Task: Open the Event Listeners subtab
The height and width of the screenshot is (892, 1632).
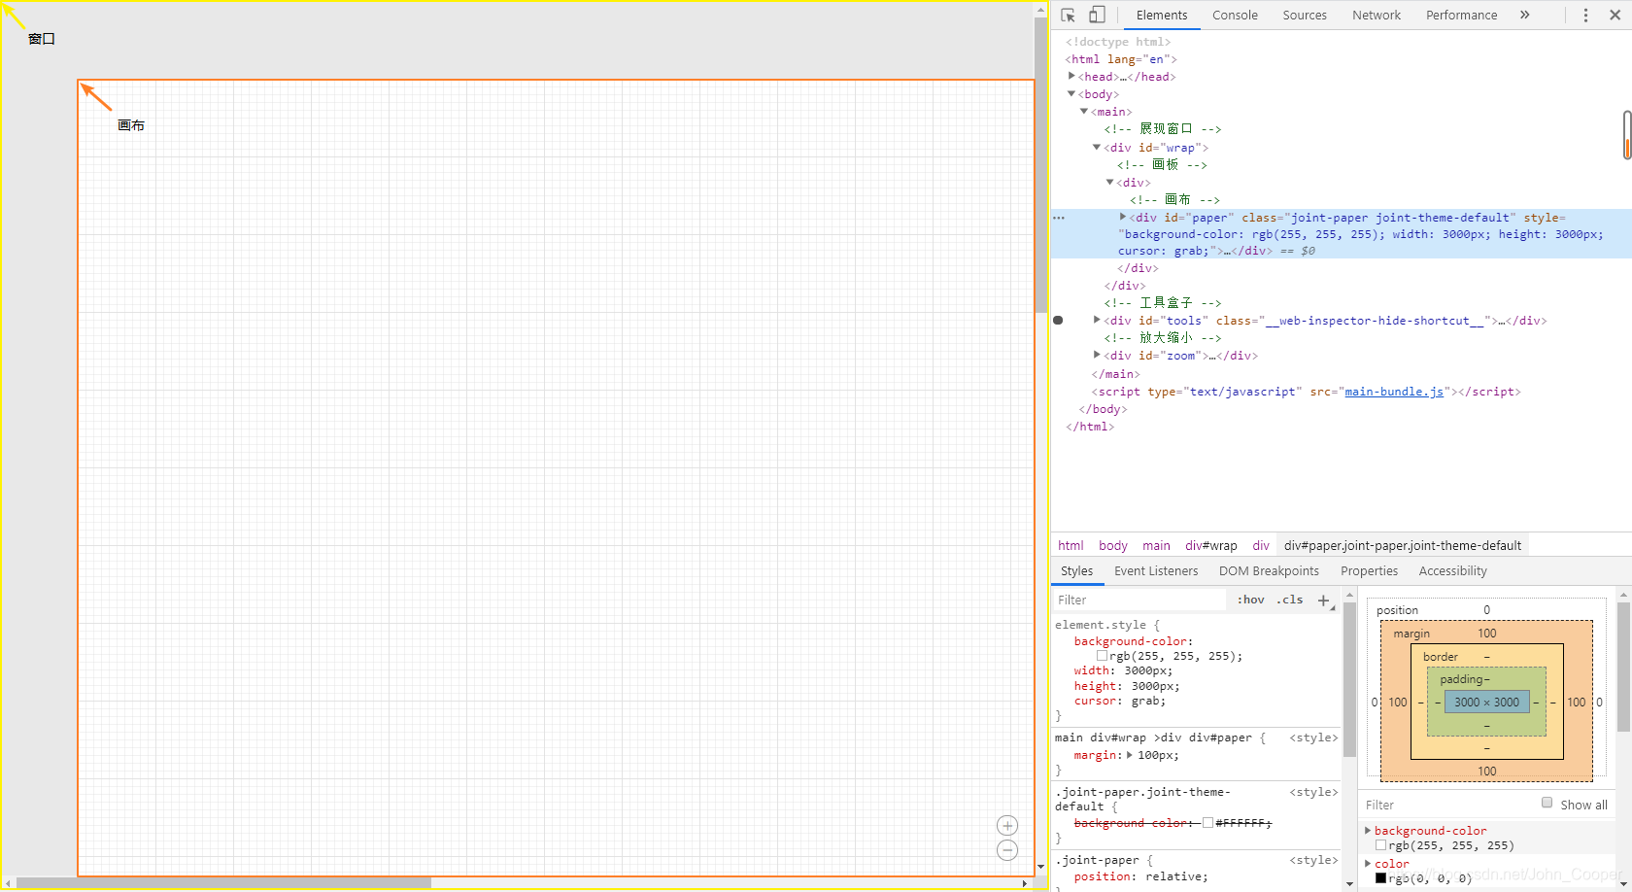Action: [1156, 571]
